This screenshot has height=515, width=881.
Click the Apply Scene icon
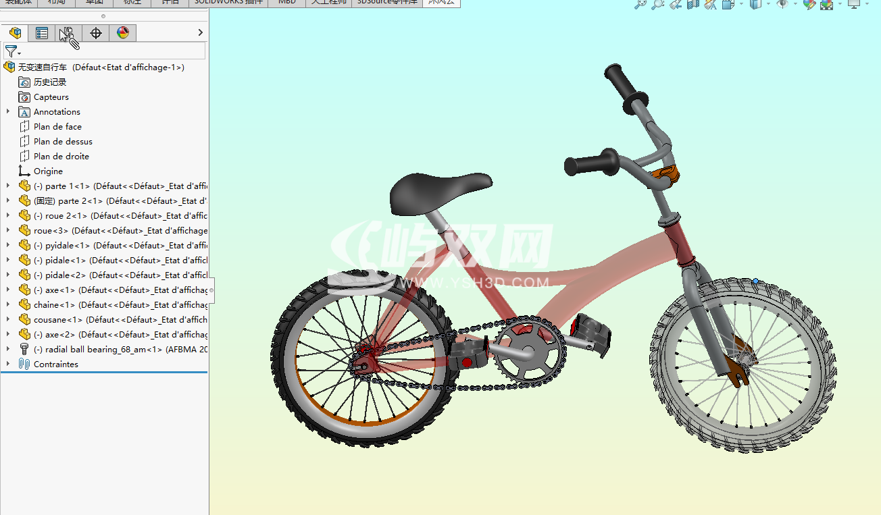tap(827, 4)
